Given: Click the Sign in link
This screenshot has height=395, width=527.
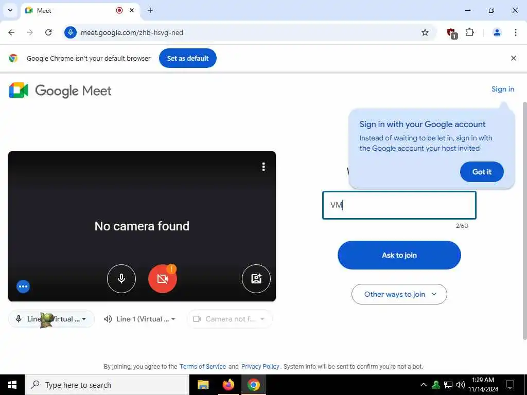Looking at the screenshot, I should pyautogui.click(x=503, y=89).
